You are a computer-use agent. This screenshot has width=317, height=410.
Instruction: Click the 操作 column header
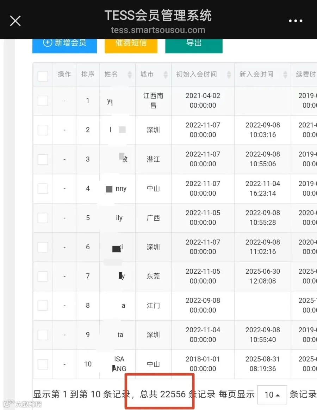64,74
